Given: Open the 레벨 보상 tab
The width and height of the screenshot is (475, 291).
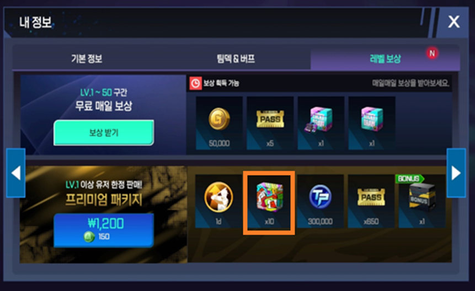Looking at the screenshot, I should (x=385, y=59).
